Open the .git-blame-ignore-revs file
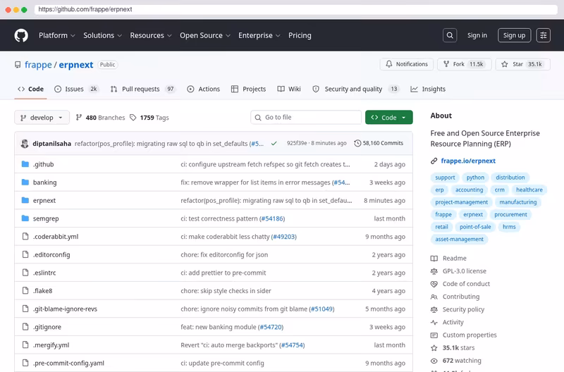The width and height of the screenshot is (564, 372). point(65,309)
